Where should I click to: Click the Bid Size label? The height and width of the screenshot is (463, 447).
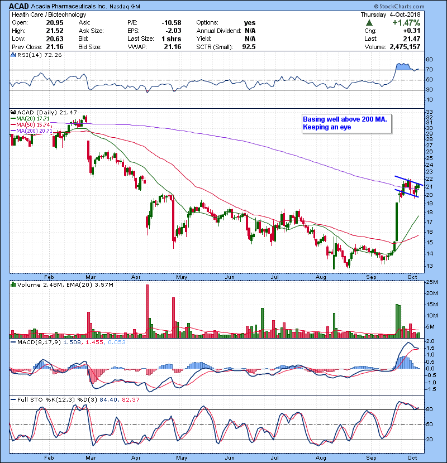(x=90, y=47)
